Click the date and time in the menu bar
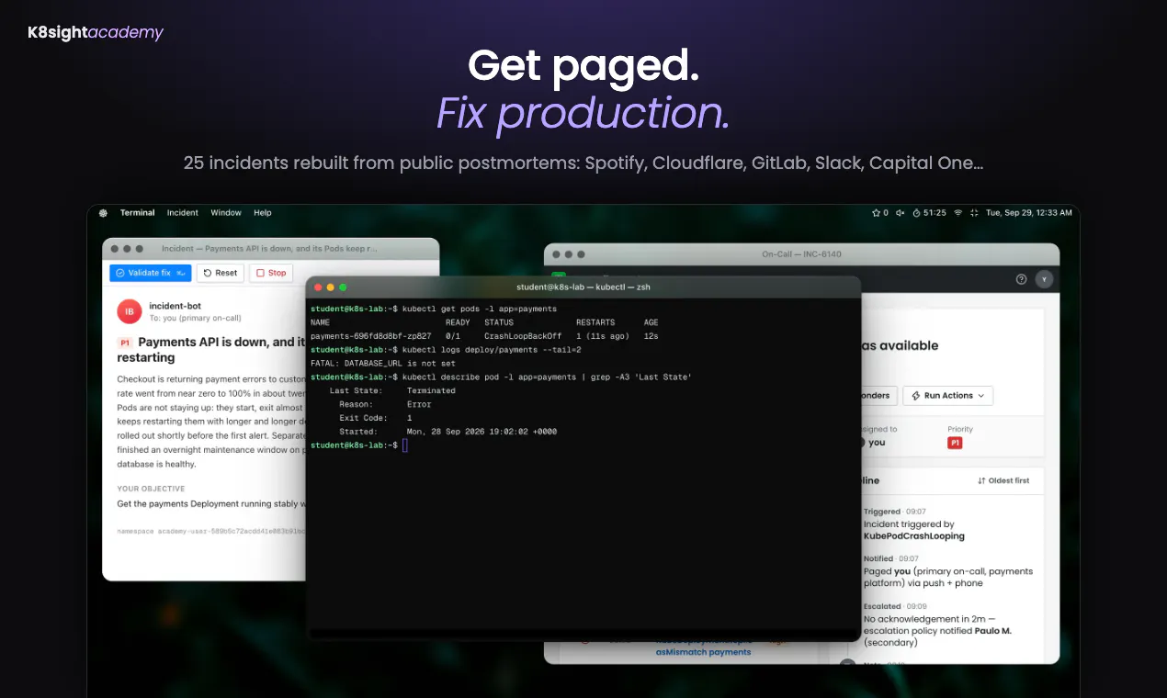 (1029, 213)
